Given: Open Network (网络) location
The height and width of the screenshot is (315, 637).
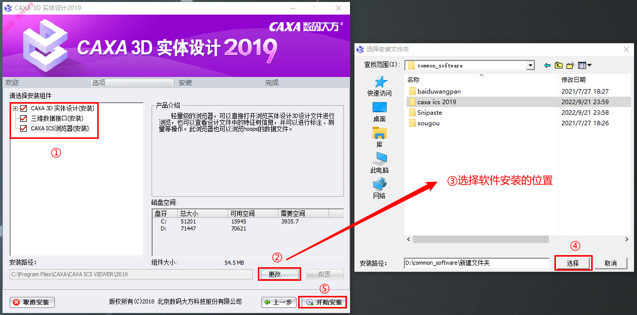Looking at the screenshot, I should coord(380,189).
